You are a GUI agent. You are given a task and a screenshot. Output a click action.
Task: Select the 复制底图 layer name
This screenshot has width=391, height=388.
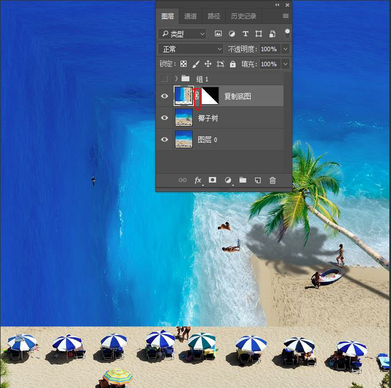238,96
